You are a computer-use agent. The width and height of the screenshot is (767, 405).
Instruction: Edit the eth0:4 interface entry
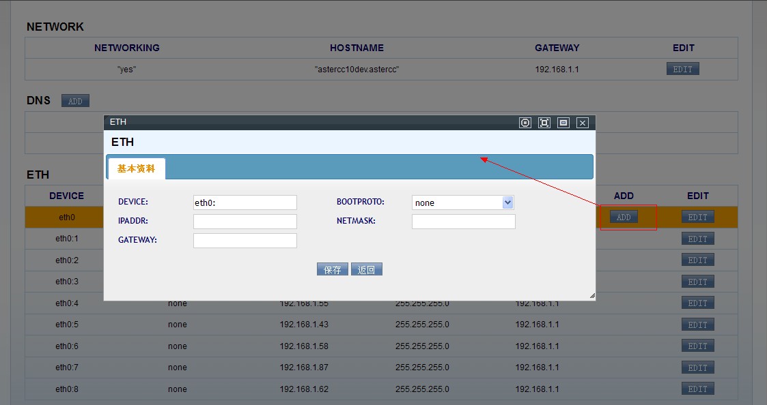click(697, 303)
